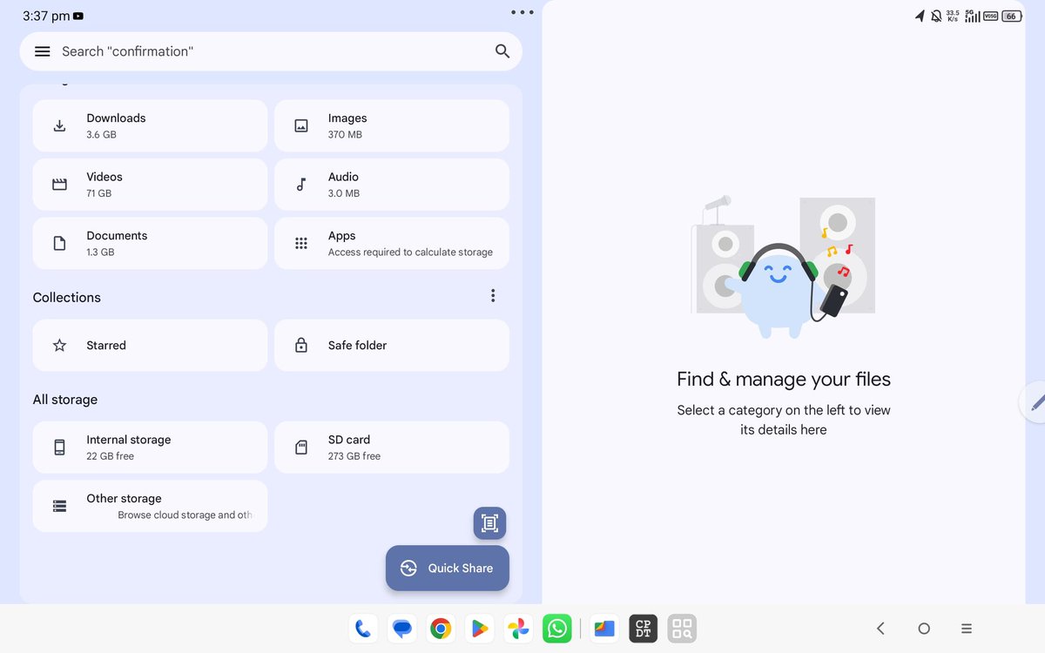Open Google Photos from the dock
The image size is (1045, 653).
tap(518, 629)
